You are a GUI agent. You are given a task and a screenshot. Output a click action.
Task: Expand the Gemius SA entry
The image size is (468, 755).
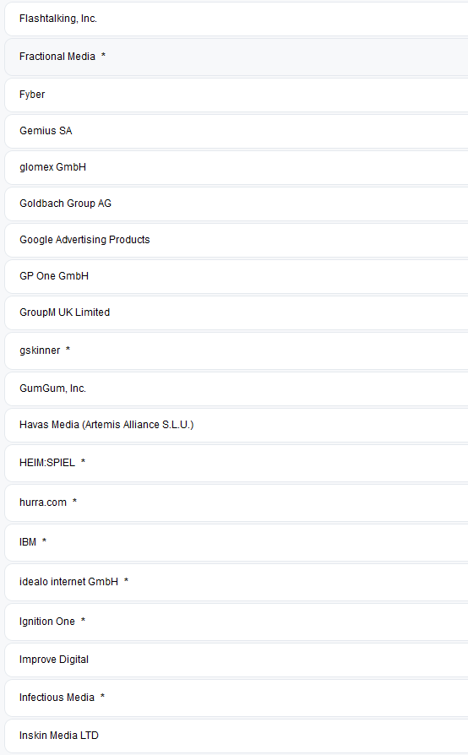pyautogui.click(x=237, y=131)
